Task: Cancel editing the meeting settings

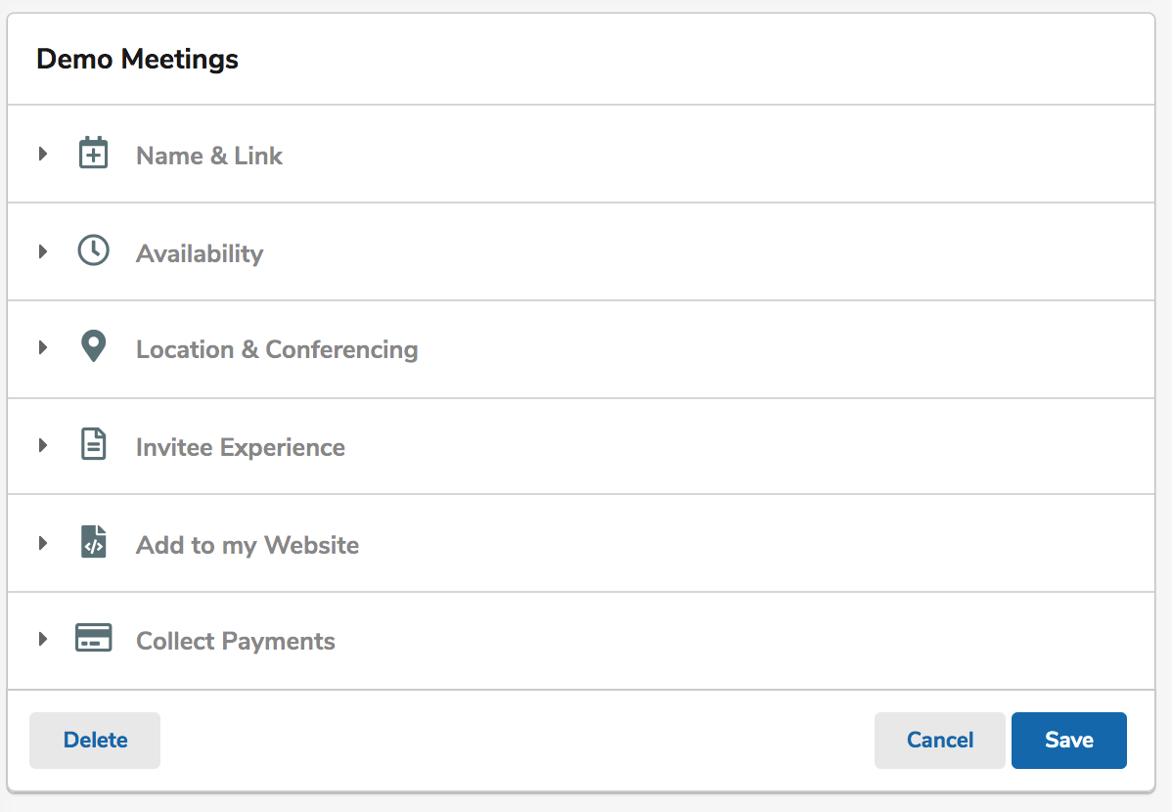Action: (x=939, y=741)
